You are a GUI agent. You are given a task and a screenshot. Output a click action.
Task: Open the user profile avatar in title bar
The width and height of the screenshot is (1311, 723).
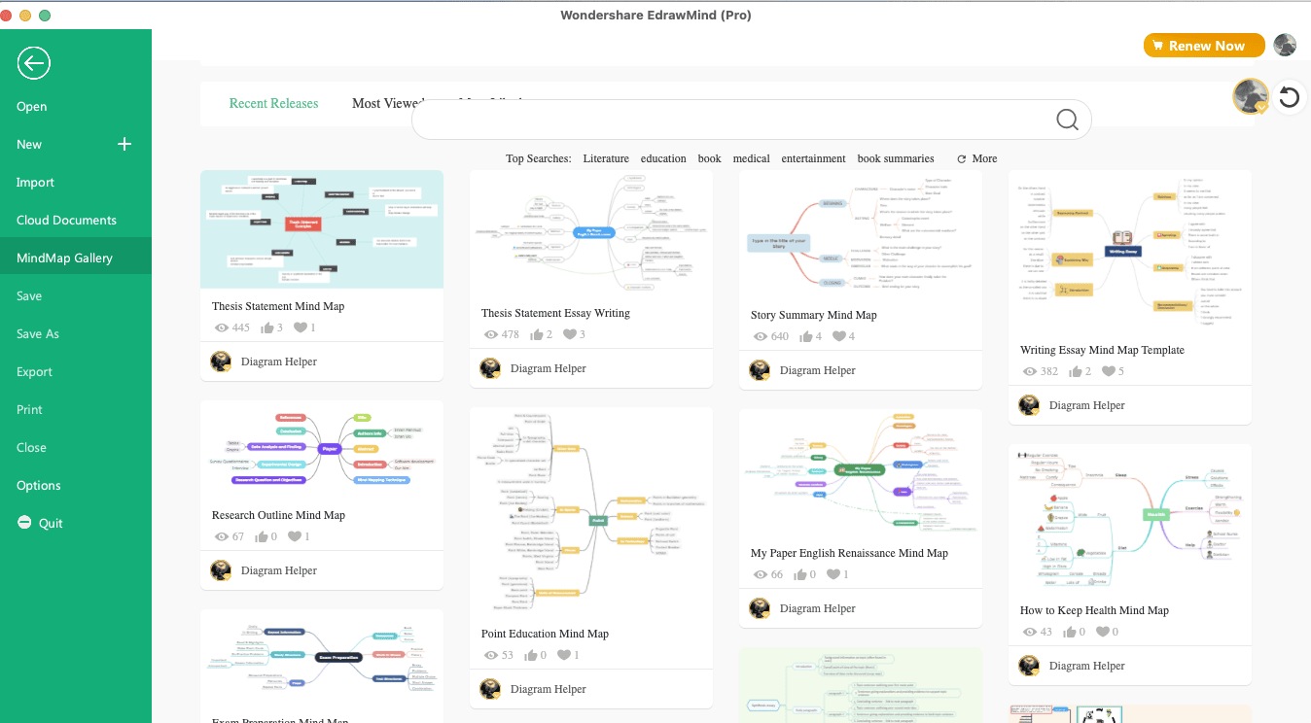[1285, 45]
